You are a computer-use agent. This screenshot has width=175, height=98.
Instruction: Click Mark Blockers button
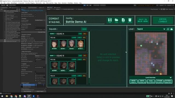[x=151, y=82]
